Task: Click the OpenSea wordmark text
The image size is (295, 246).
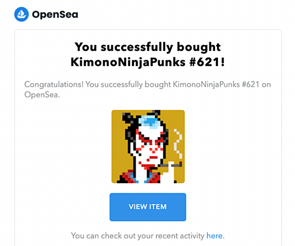Action: click(55, 15)
